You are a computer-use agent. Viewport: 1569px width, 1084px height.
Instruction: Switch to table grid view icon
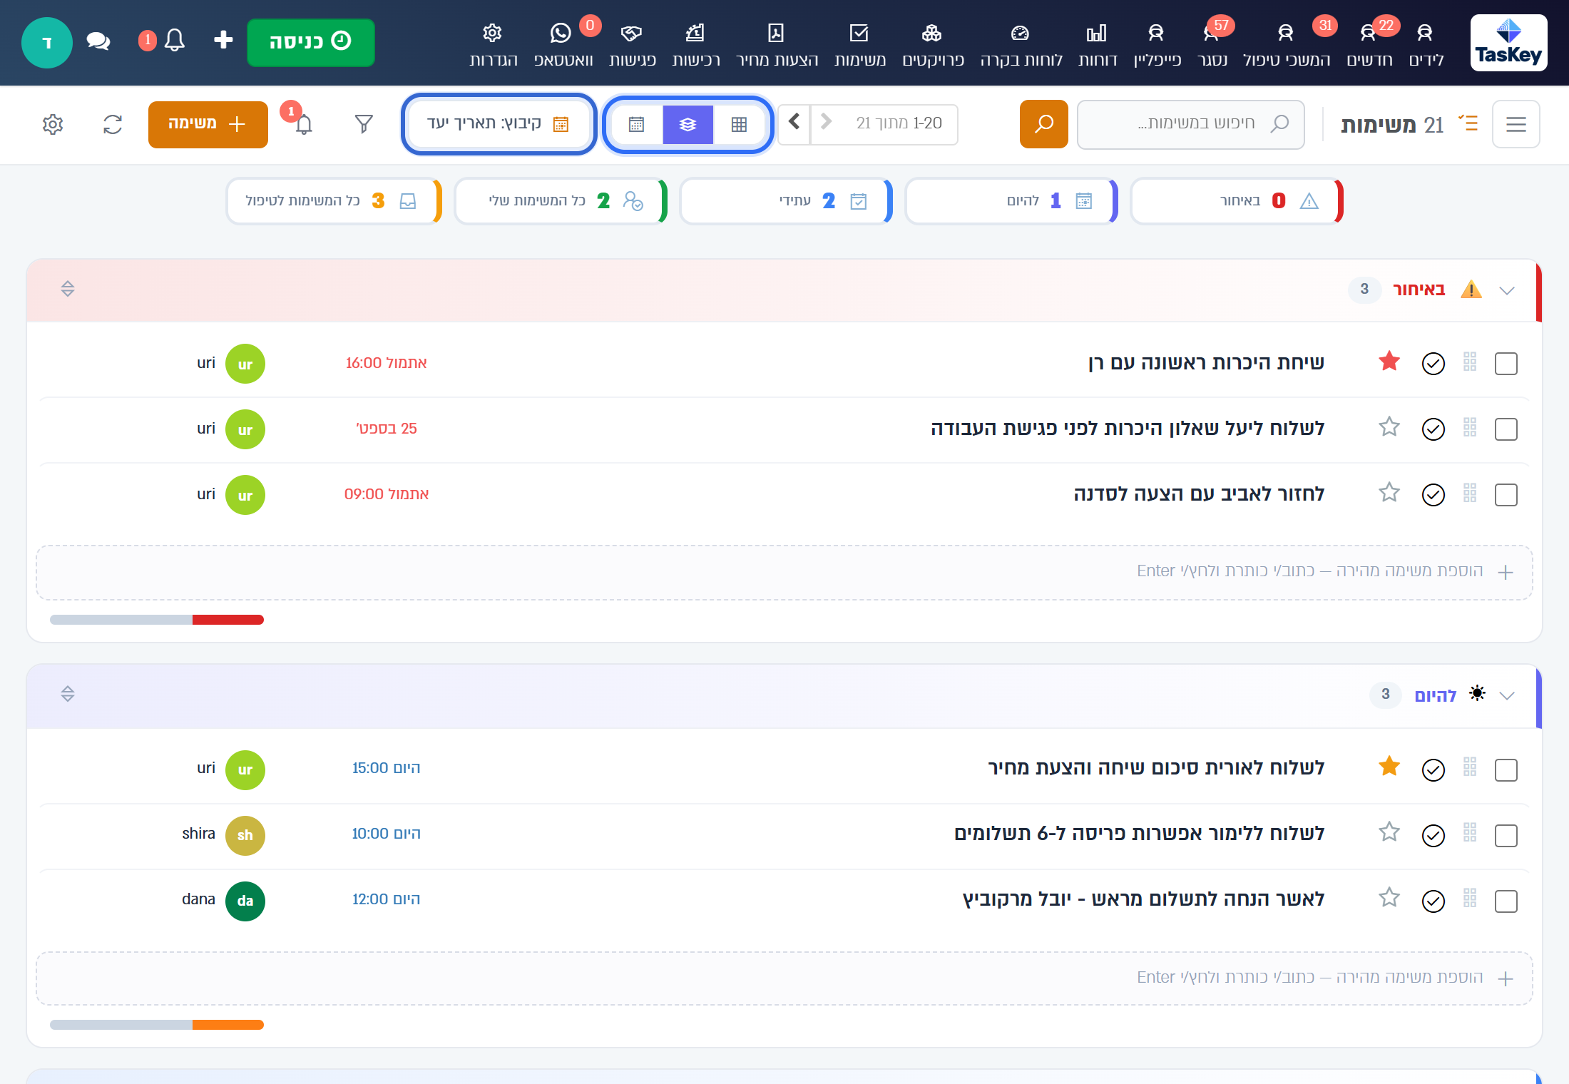(x=739, y=124)
